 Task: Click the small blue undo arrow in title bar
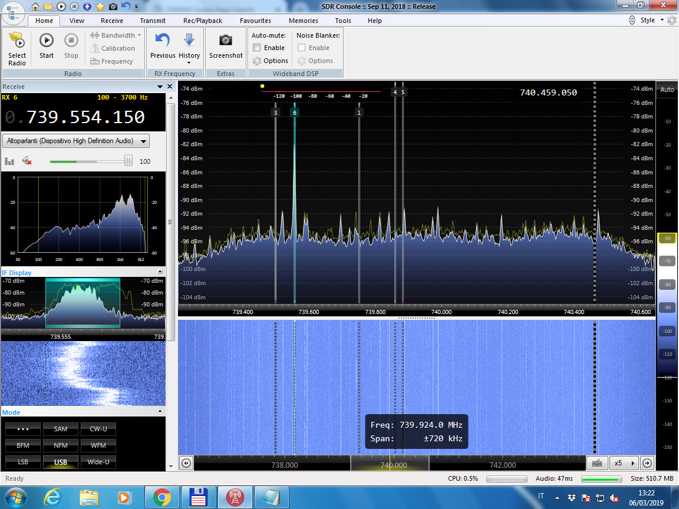click(x=126, y=6)
